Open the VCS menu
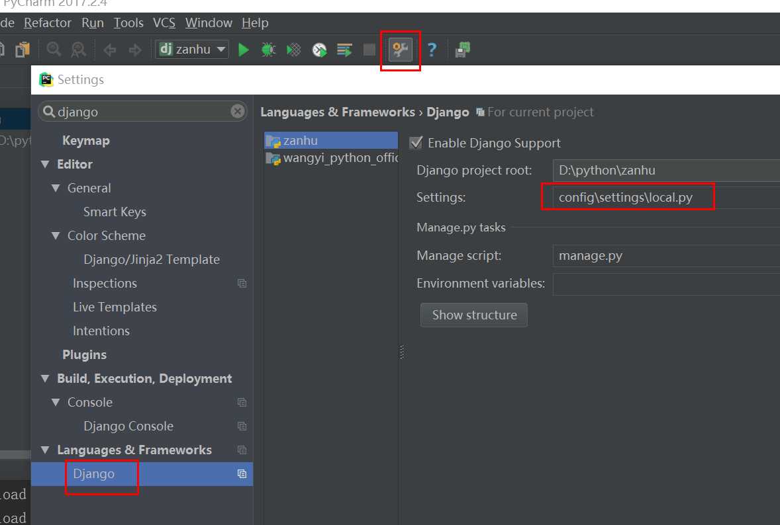780x525 pixels. pyautogui.click(x=164, y=23)
